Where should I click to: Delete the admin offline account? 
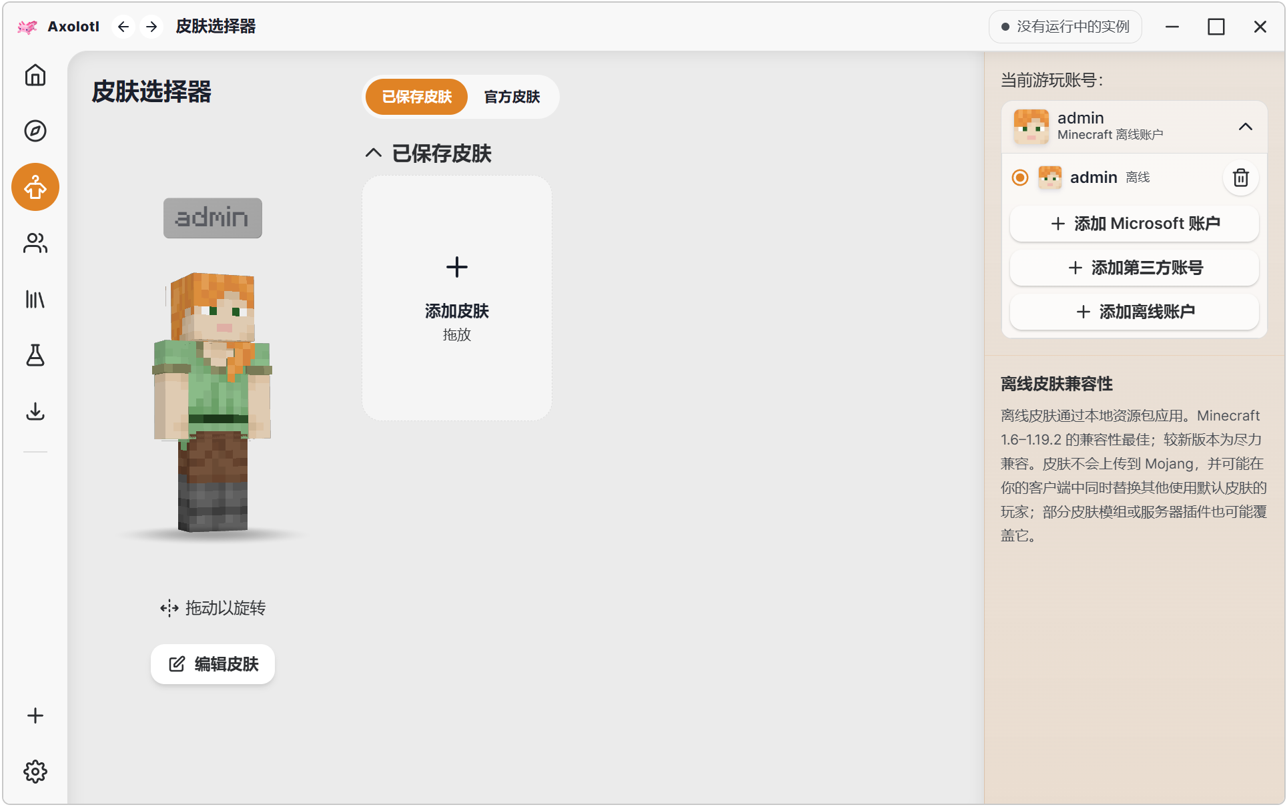1240,178
